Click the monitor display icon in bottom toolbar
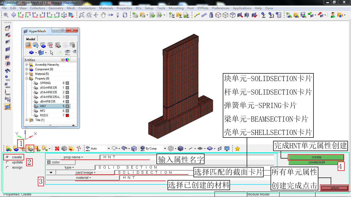Image resolution: width=351 pixels, height=197 pixels. point(227,148)
